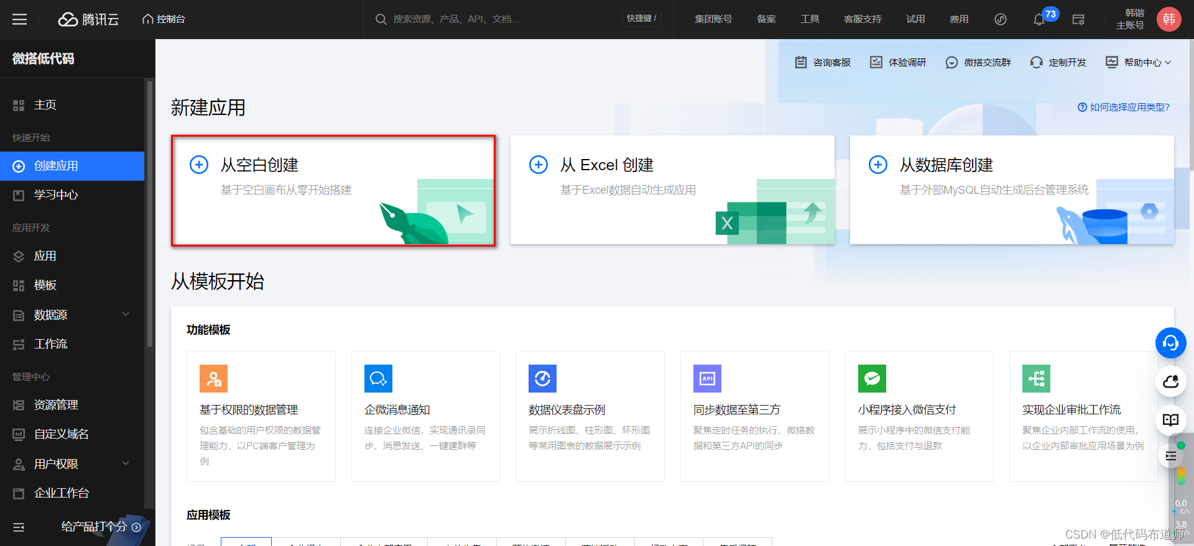
Task: Open the blue floating customer service button
Action: [x=1171, y=343]
